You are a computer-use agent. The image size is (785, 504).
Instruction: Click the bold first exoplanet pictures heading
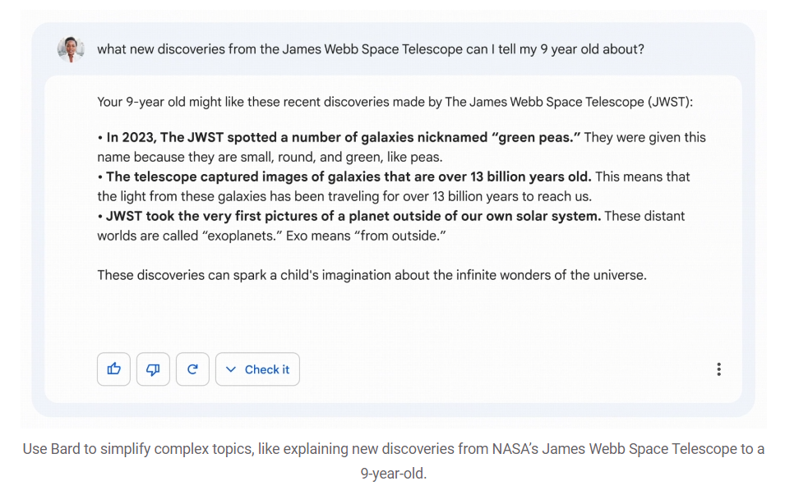(353, 216)
